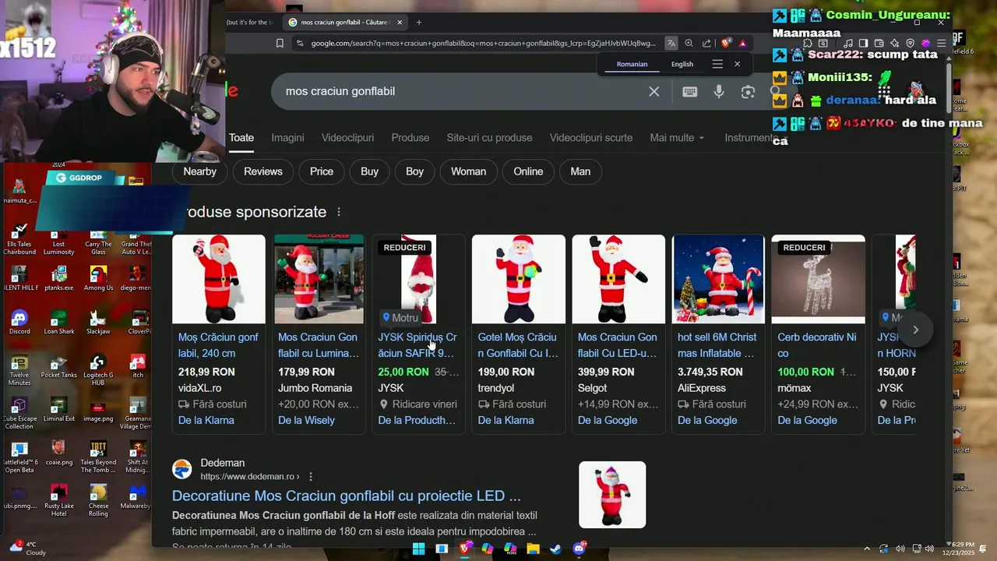Open the Logitech G HUB desktop shortcut
The width and height of the screenshot is (997, 561).
[x=97, y=370]
